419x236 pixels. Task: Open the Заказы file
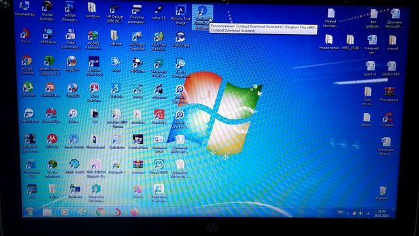(367, 119)
